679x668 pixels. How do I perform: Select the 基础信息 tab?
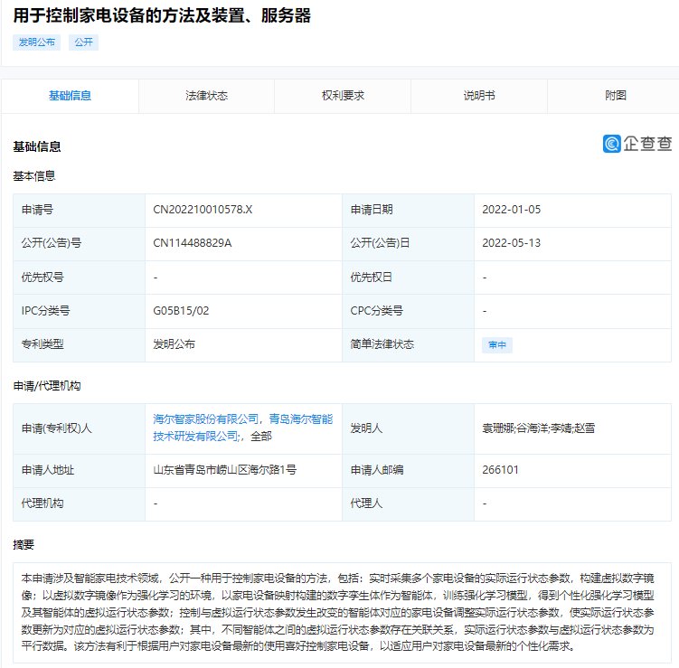coord(71,96)
